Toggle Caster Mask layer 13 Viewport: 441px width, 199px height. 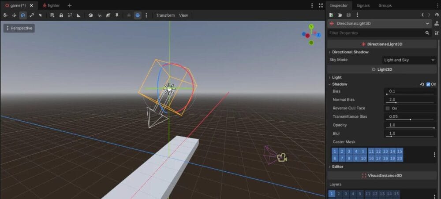point(385,152)
